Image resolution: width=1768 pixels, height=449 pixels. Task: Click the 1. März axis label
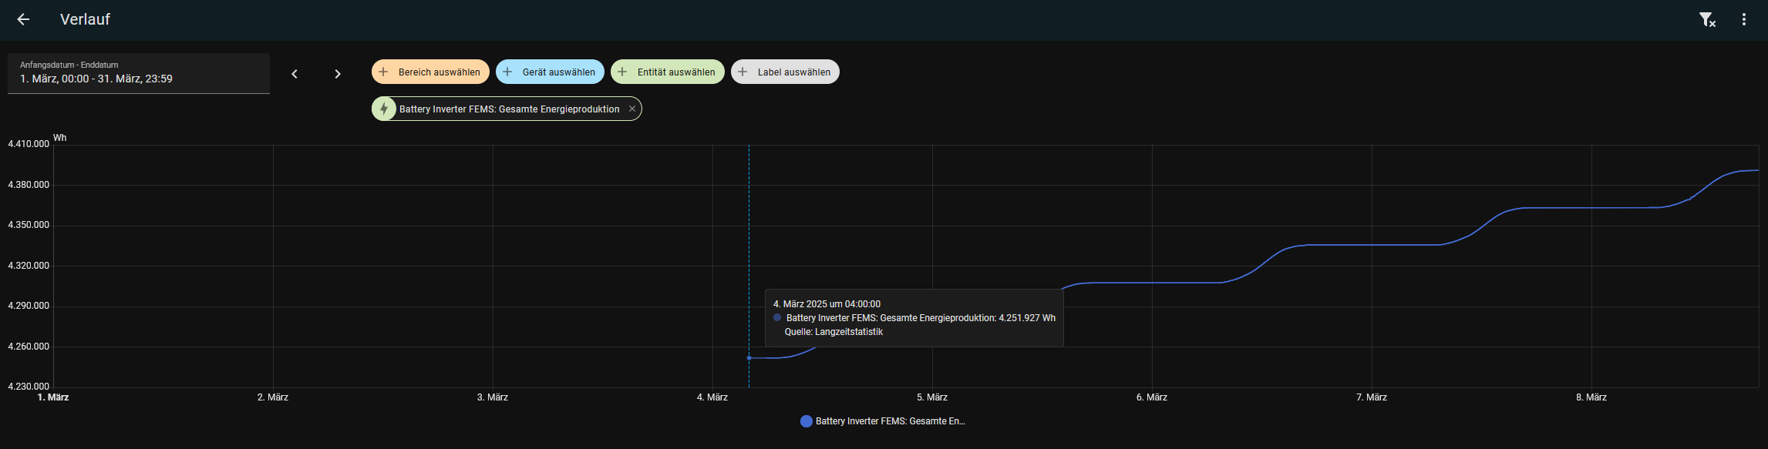point(53,397)
